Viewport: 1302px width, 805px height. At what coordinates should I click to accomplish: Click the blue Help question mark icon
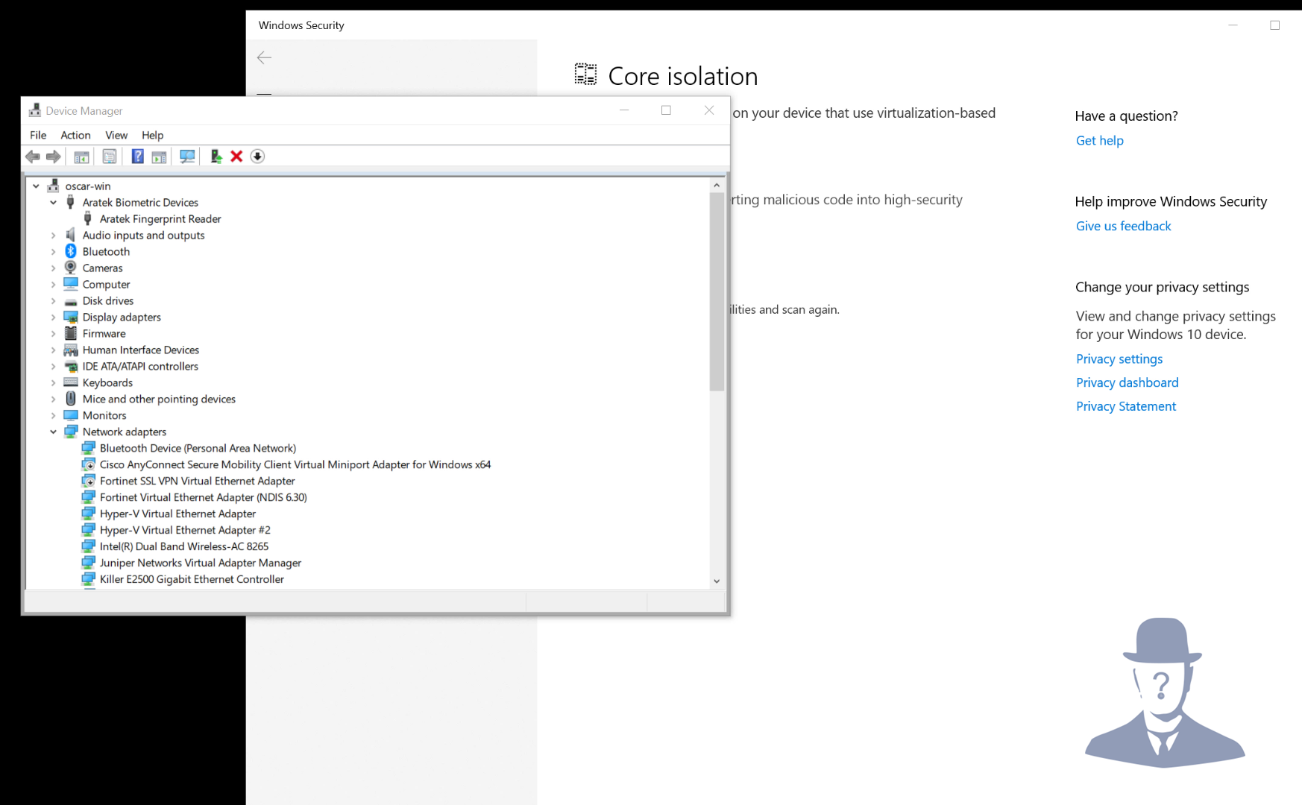tap(137, 157)
